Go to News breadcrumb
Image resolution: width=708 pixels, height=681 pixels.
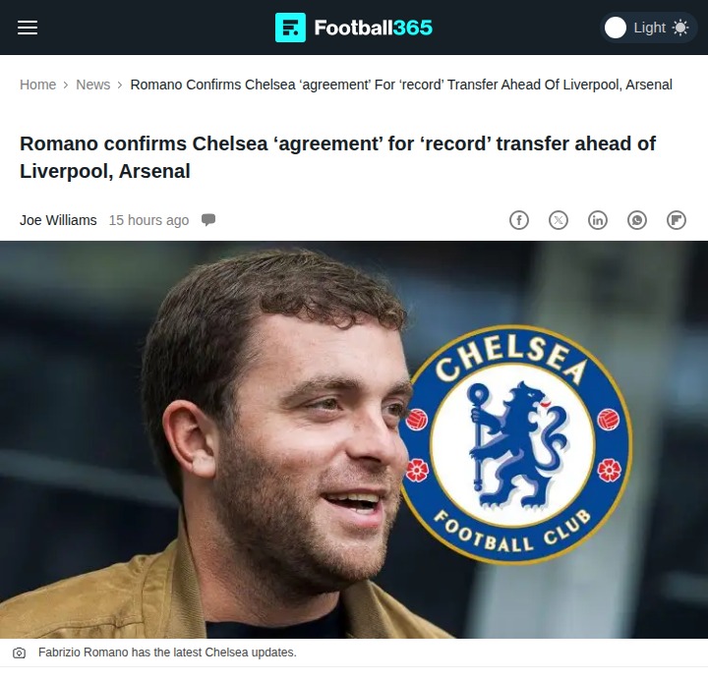(x=93, y=85)
